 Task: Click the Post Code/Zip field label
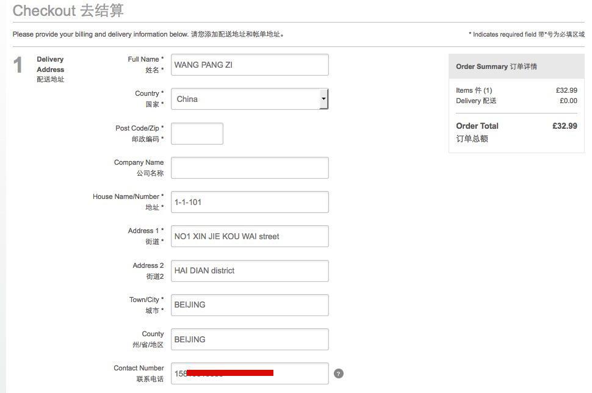coord(139,133)
